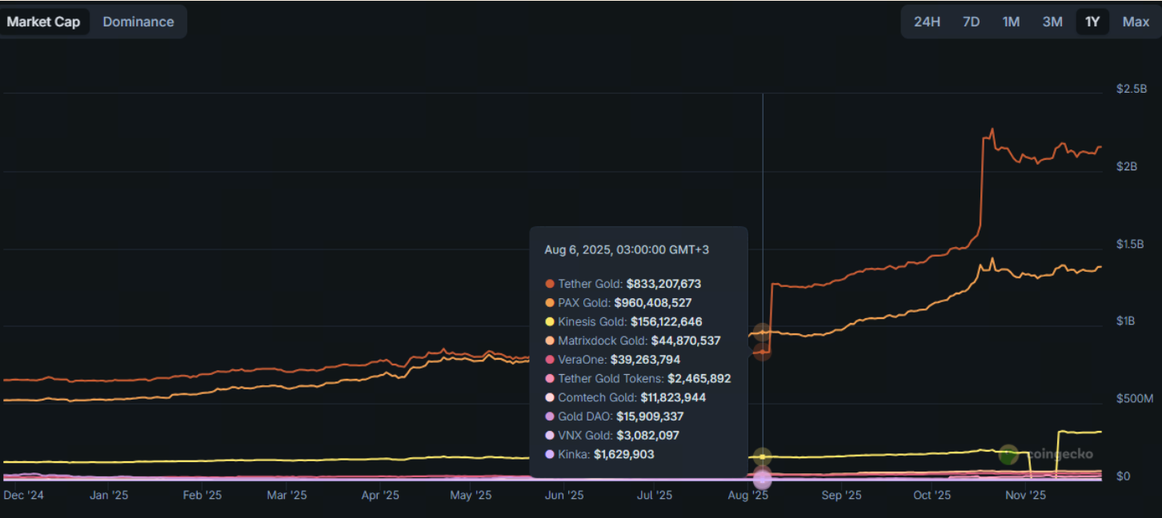Click the Tether Gold data point marker on chart

point(763,351)
